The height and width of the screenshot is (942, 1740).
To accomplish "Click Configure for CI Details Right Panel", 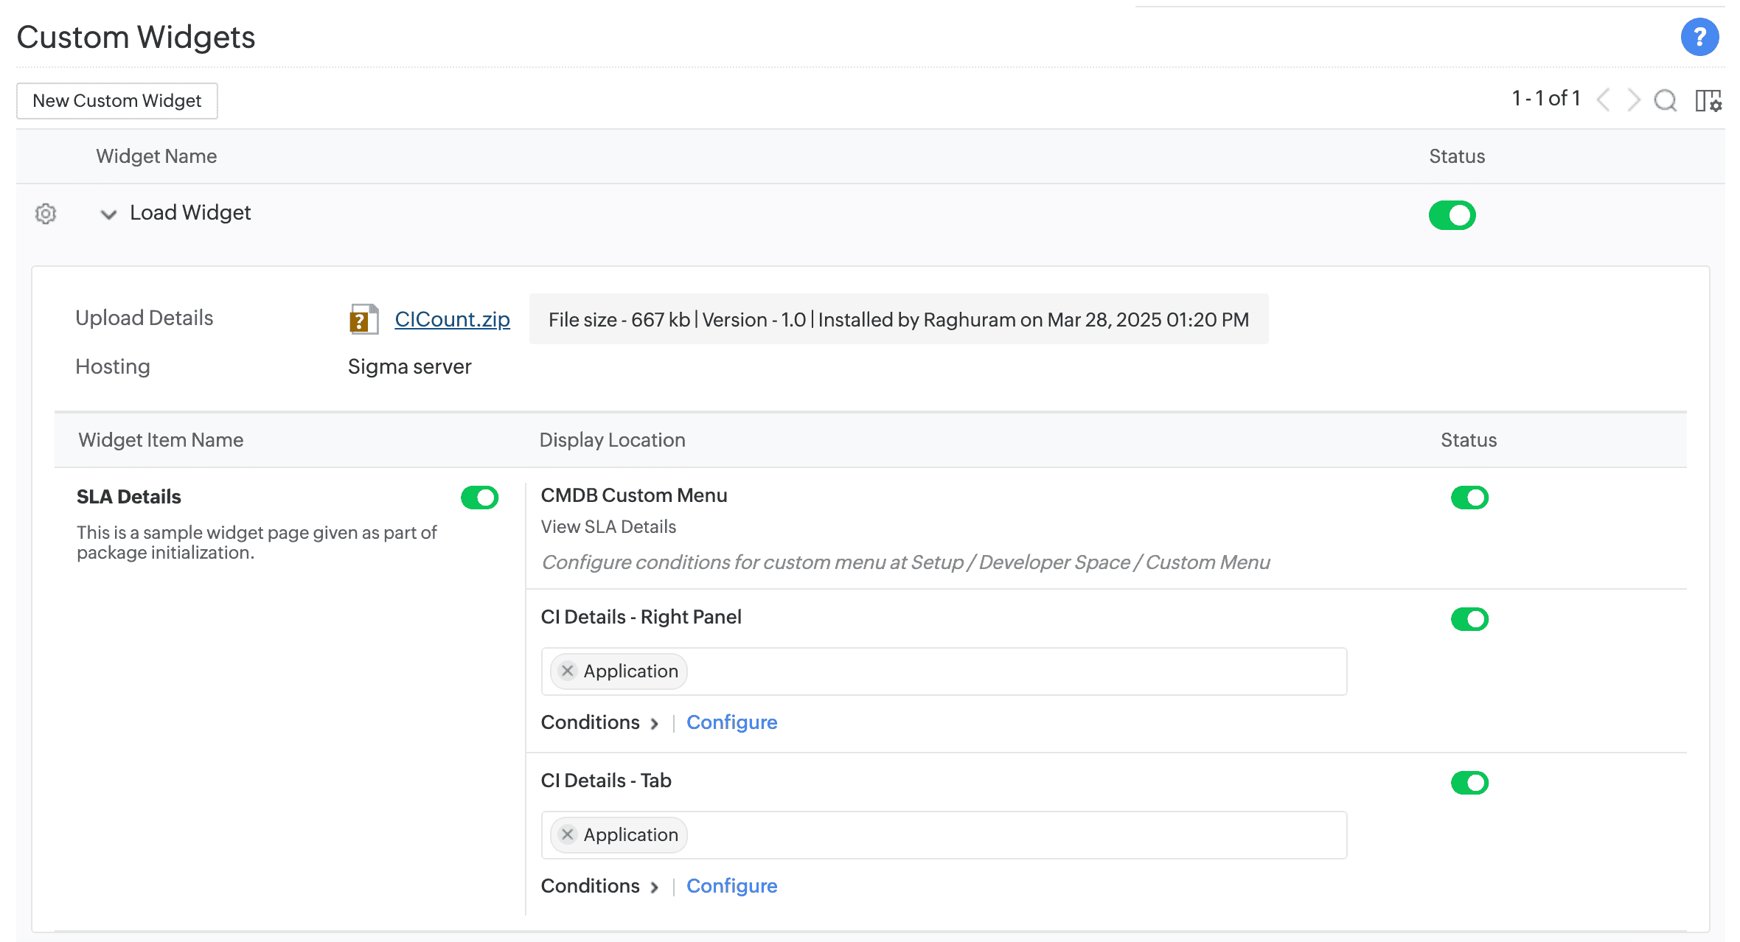I will pos(731,722).
